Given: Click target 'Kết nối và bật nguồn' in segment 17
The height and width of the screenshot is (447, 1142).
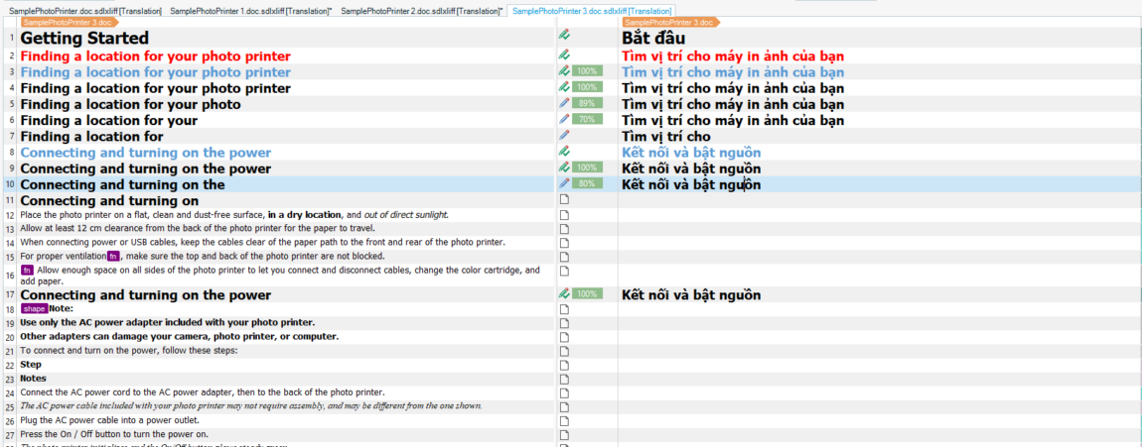Looking at the screenshot, I should tap(691, 295).
